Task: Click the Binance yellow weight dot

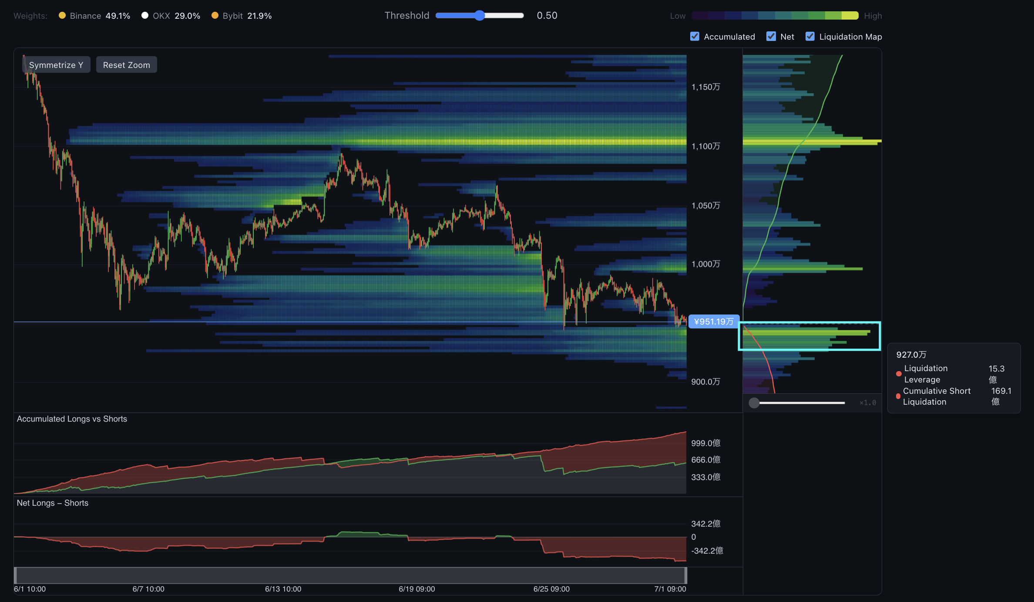Action: 62,16
